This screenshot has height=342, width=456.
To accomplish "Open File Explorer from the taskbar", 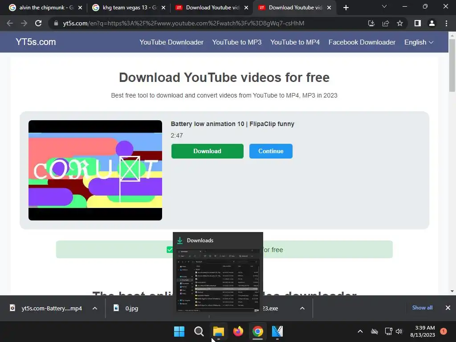I will (218, 331).
